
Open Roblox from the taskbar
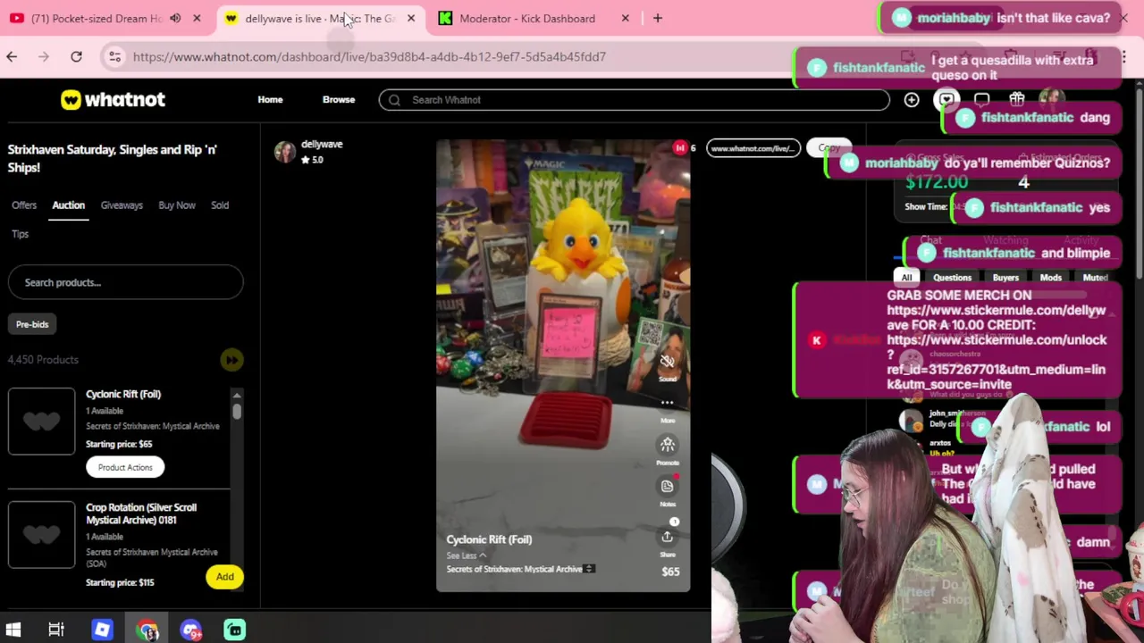[102, 630]
